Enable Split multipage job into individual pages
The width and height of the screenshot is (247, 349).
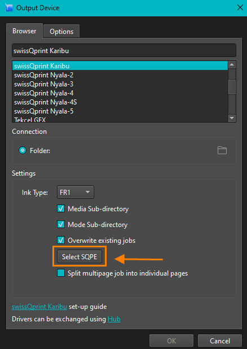pos(61,273)
